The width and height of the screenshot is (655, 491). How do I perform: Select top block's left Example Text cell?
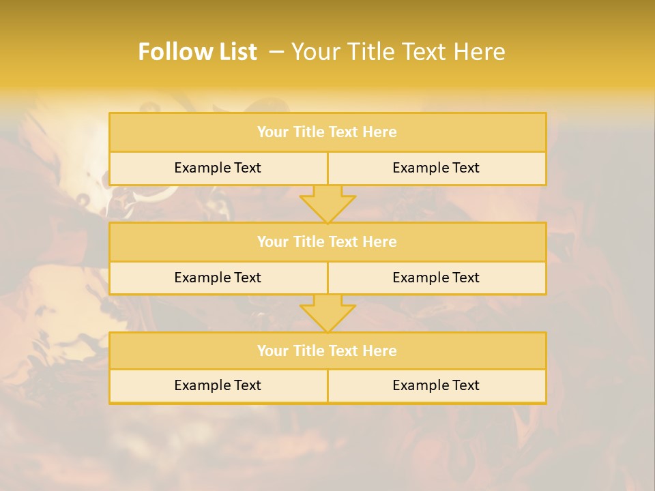pos(218,168)
